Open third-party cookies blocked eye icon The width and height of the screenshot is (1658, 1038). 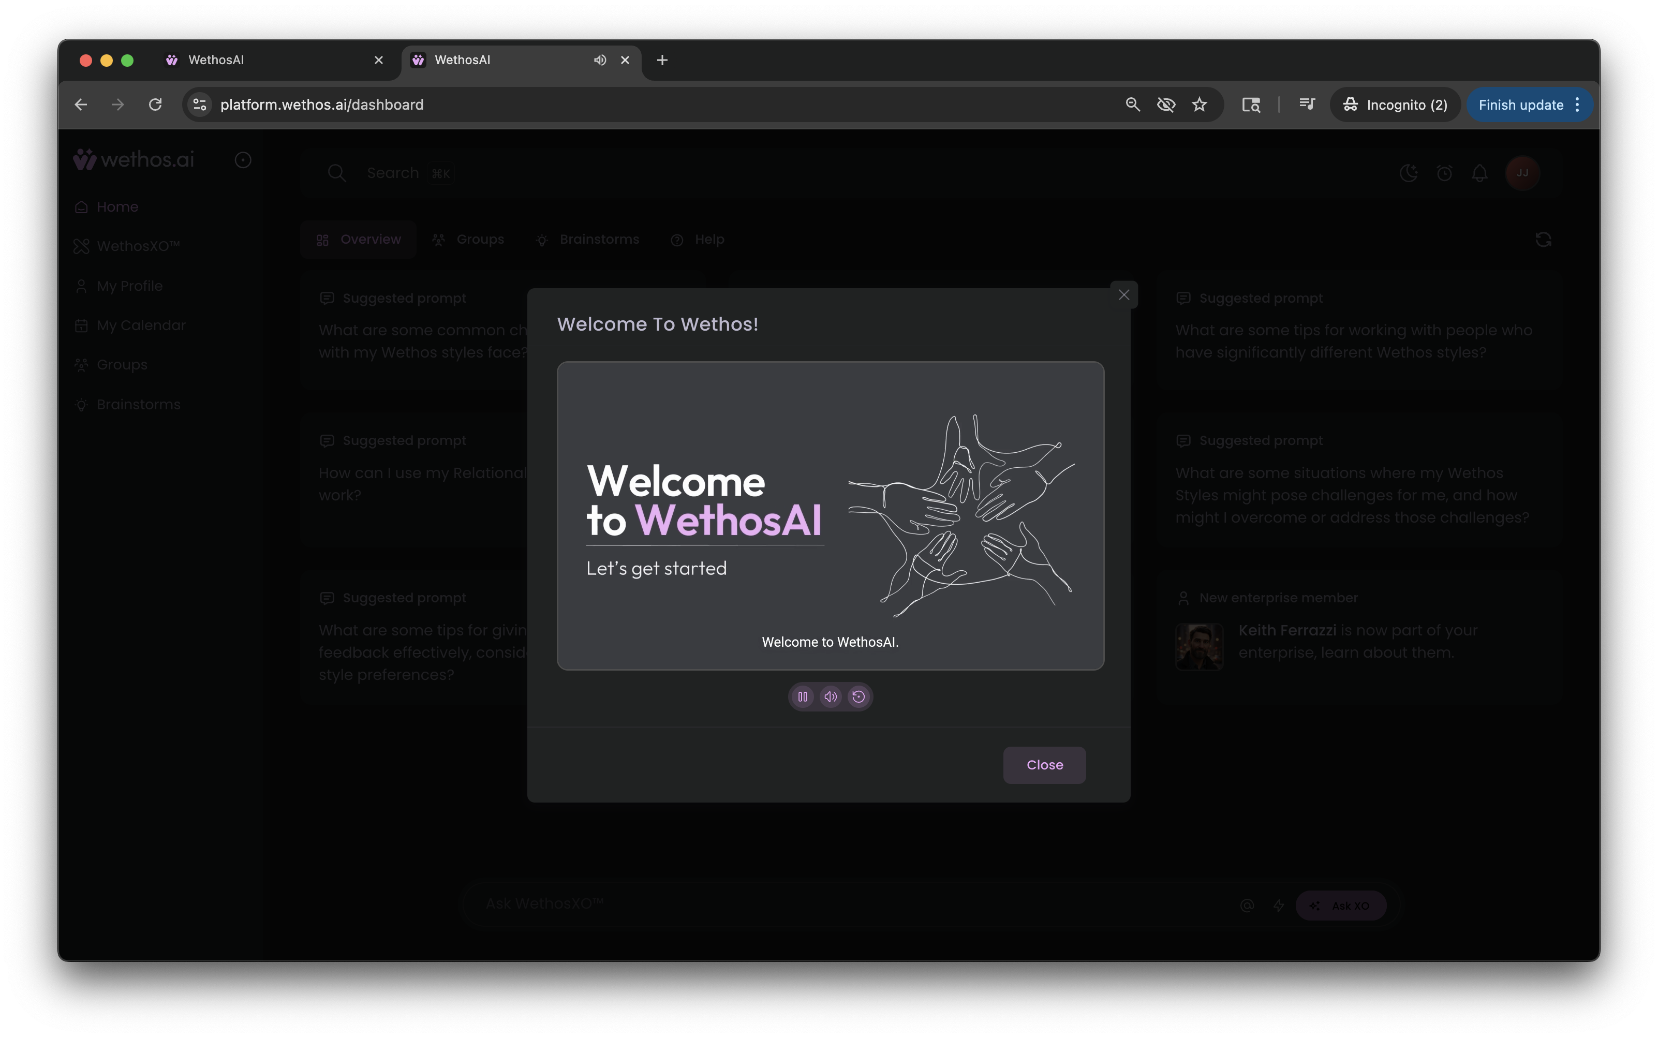point(1166,105)
